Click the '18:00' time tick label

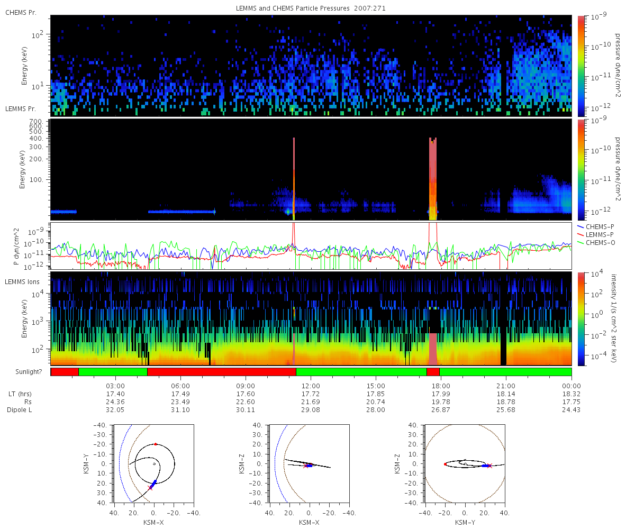pyautogui.click(x=441, y=386)
